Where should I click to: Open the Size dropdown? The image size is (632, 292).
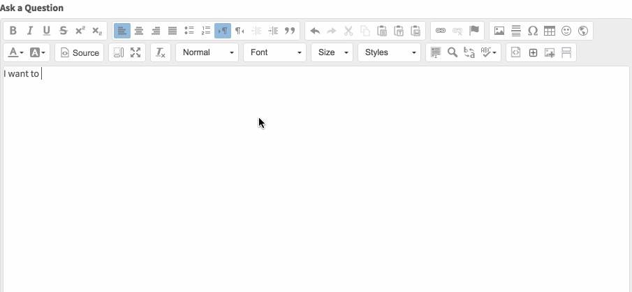[332, 52]
